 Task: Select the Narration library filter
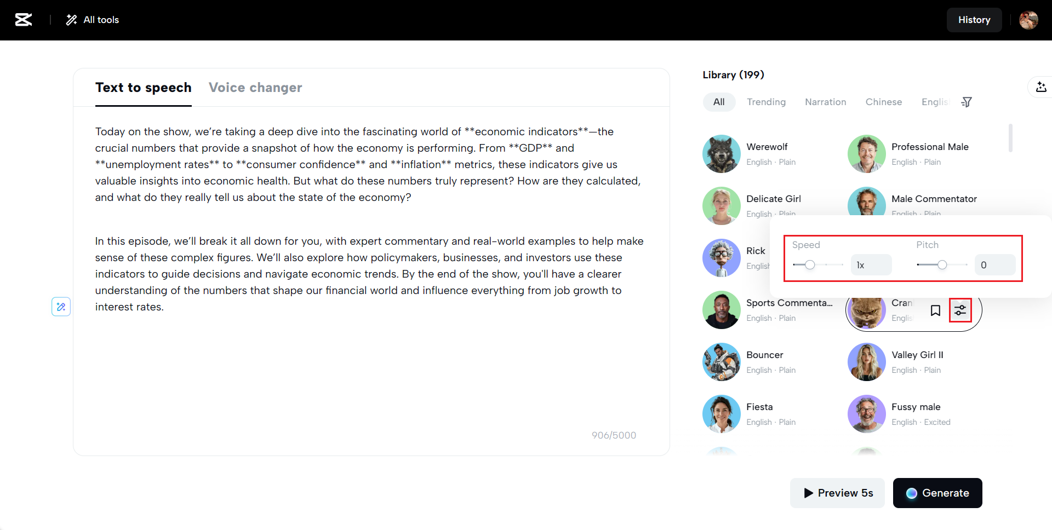point(825,102)
